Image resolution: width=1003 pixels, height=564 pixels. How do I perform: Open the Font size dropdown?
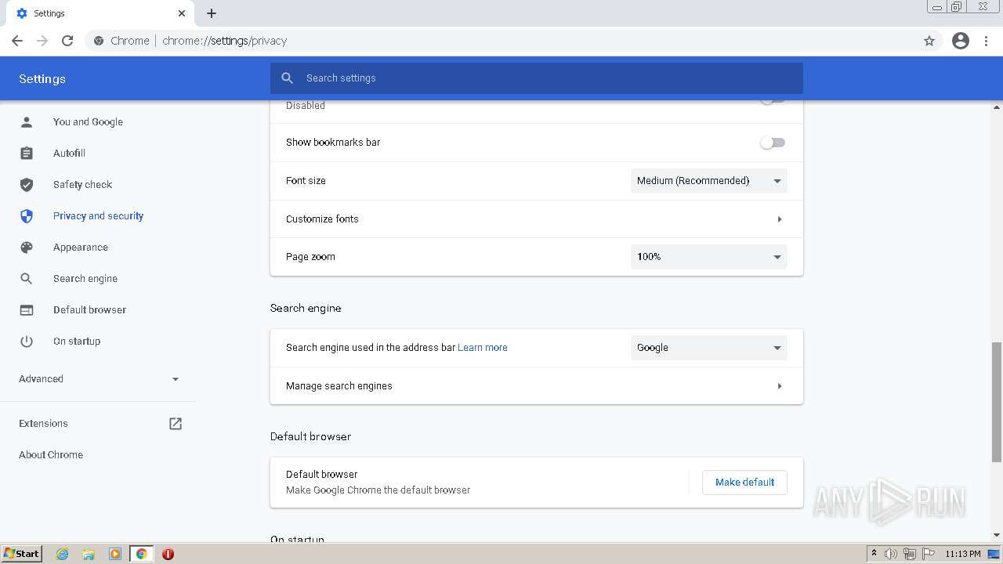pyautogui.click(x=709, y=181)
